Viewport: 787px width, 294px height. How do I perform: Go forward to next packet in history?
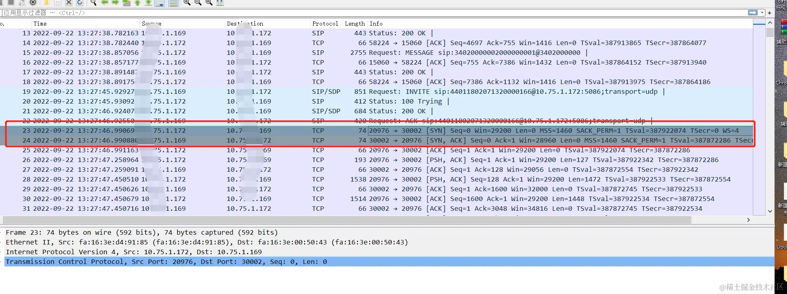pyautogui.click(x=116, y=2)
